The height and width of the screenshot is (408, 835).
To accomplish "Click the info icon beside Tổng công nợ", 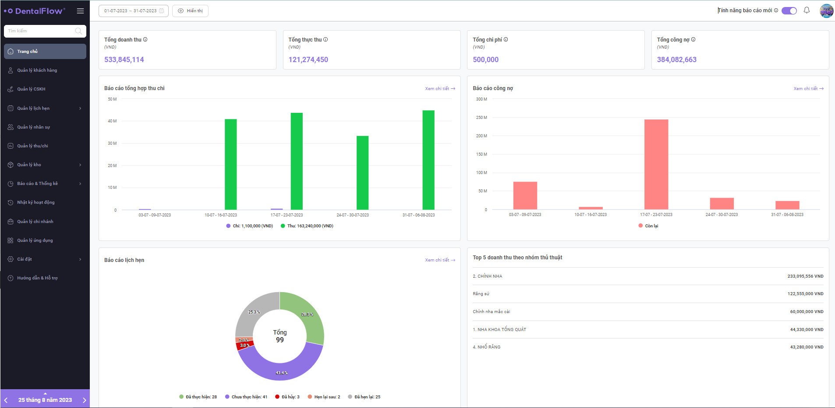I will [x=693, y=39].
